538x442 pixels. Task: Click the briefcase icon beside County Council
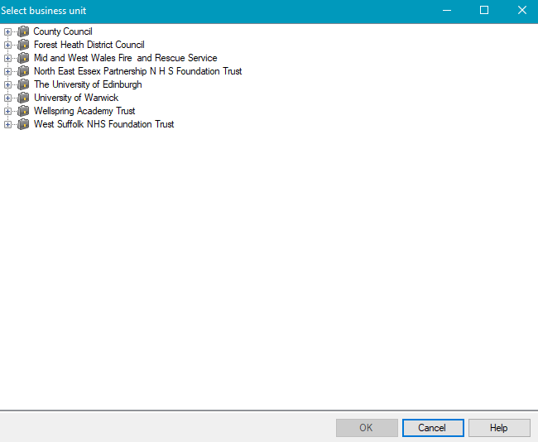(x=23, y=31)
